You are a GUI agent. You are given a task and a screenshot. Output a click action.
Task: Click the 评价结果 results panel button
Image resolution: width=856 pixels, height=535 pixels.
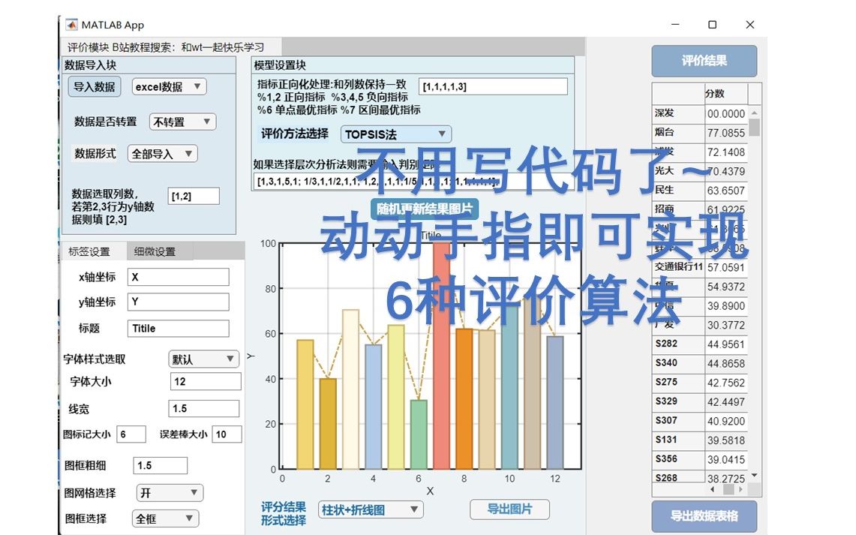pyautogui.click(x=704, y=61)
